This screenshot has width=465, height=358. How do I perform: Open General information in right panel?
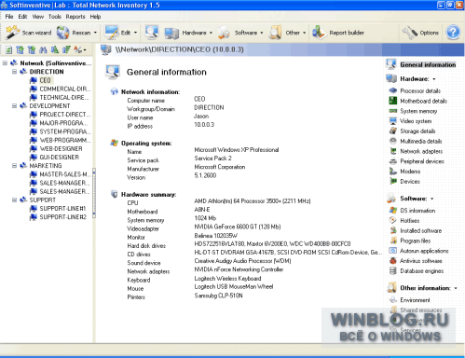[428, 64]
